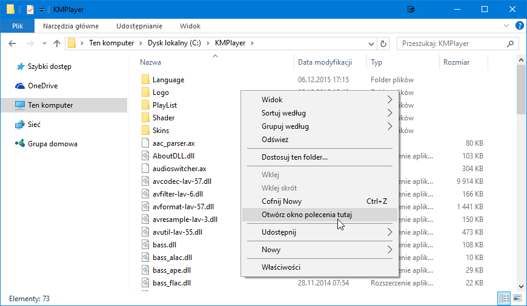This screenshot has height=306, width=527.
Task: Sort by Data modyfikacji column header
Action: pos(325,62)
